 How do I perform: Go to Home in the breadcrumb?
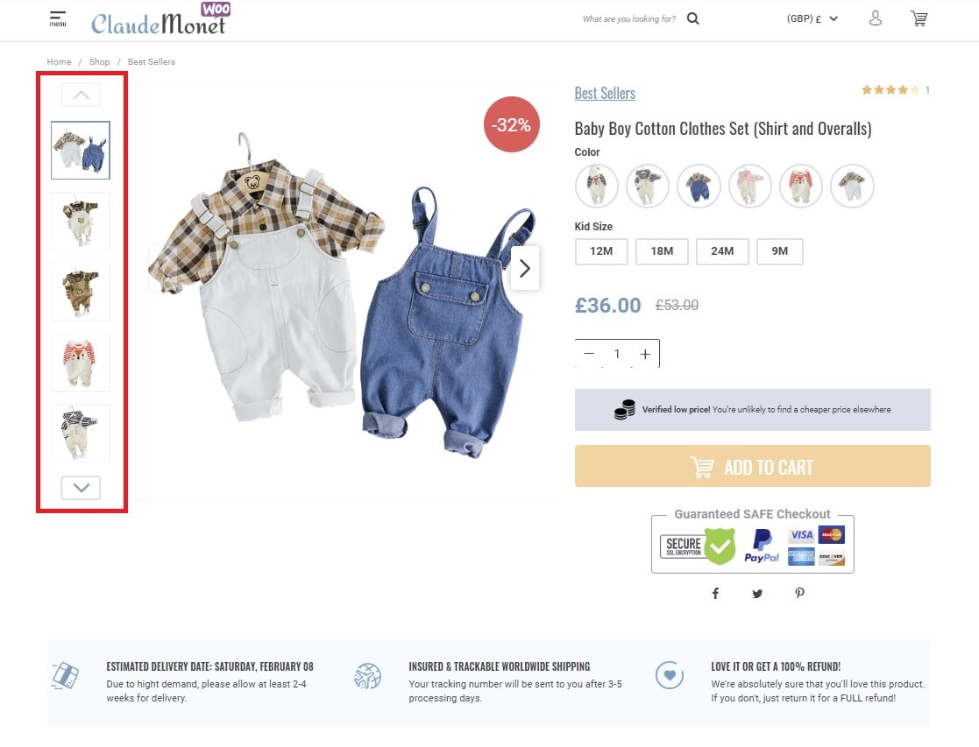point(59,62)
